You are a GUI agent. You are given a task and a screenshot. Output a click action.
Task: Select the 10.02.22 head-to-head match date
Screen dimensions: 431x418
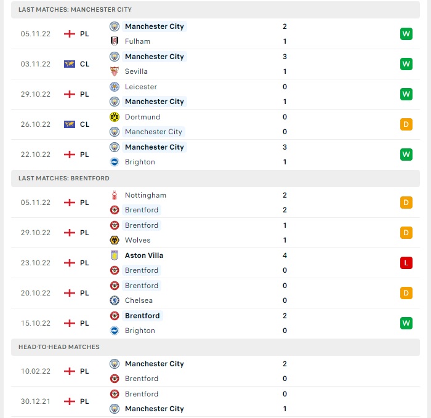[36, 371]
